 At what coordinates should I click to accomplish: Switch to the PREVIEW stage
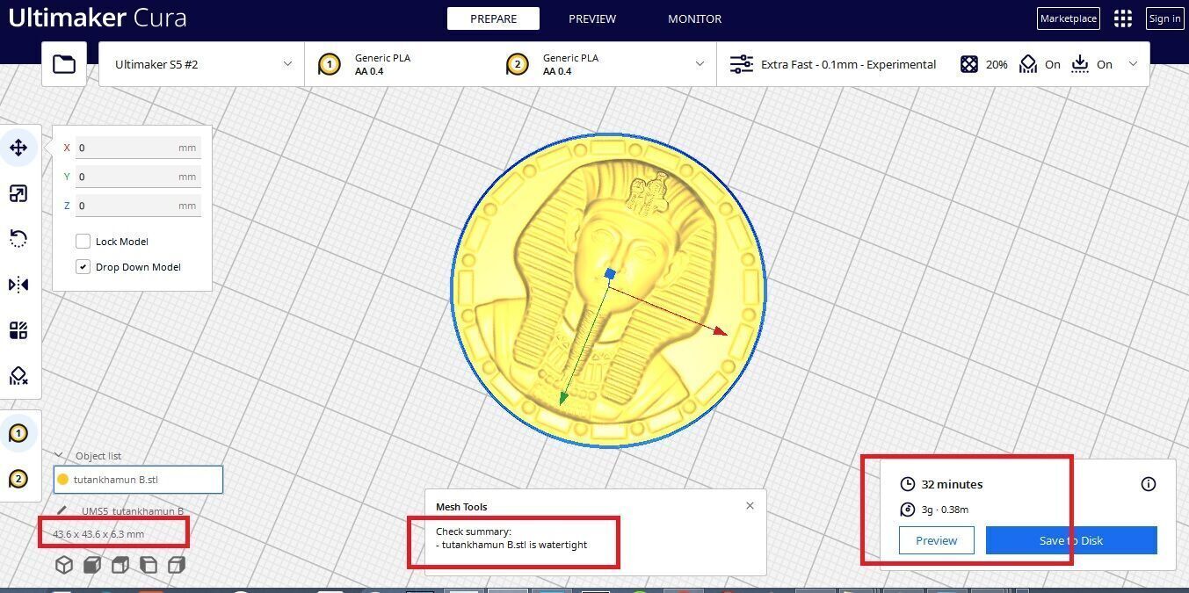click(x=592, y=18)
